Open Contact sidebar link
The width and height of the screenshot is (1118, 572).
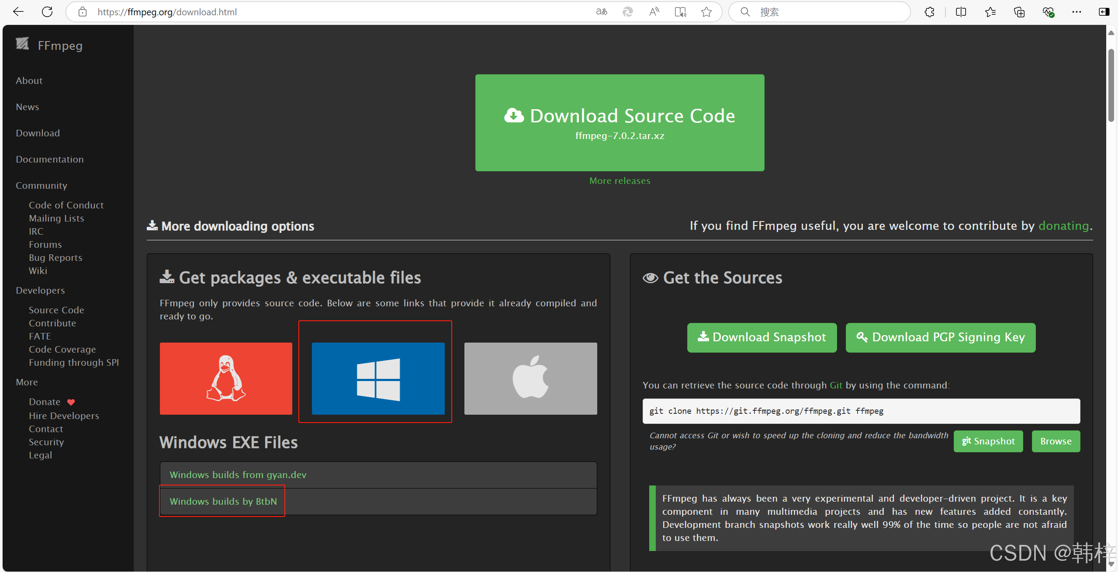46,429
